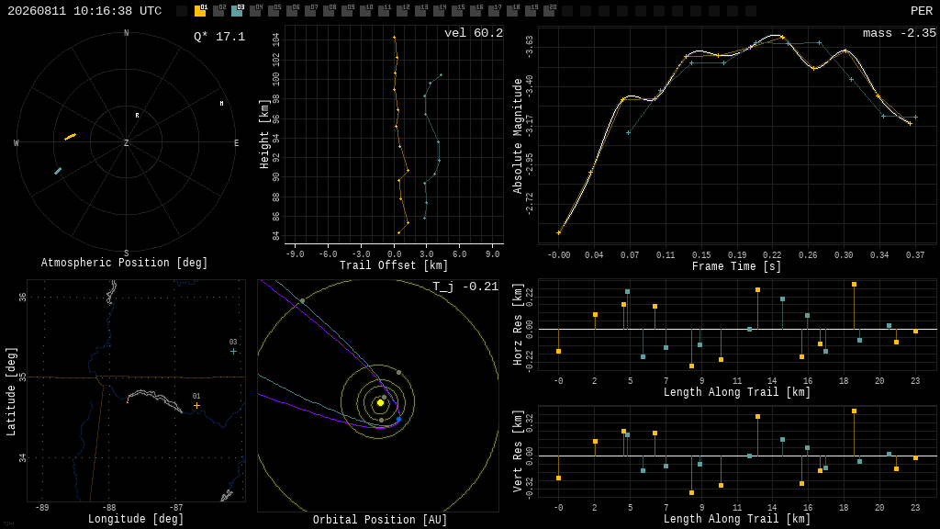Image resolution: width=940 pixels, height=529 pixels.
Task: Click the first yellow point on magnitude curve
Action: (559, 232)
